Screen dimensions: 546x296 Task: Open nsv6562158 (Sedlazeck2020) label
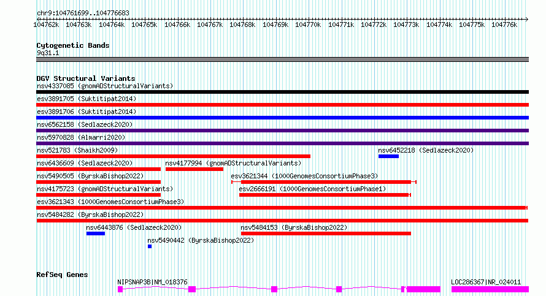(85, 124)
